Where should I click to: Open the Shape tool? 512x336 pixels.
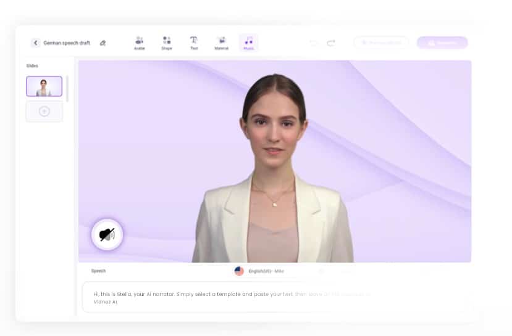coord(167,43)
